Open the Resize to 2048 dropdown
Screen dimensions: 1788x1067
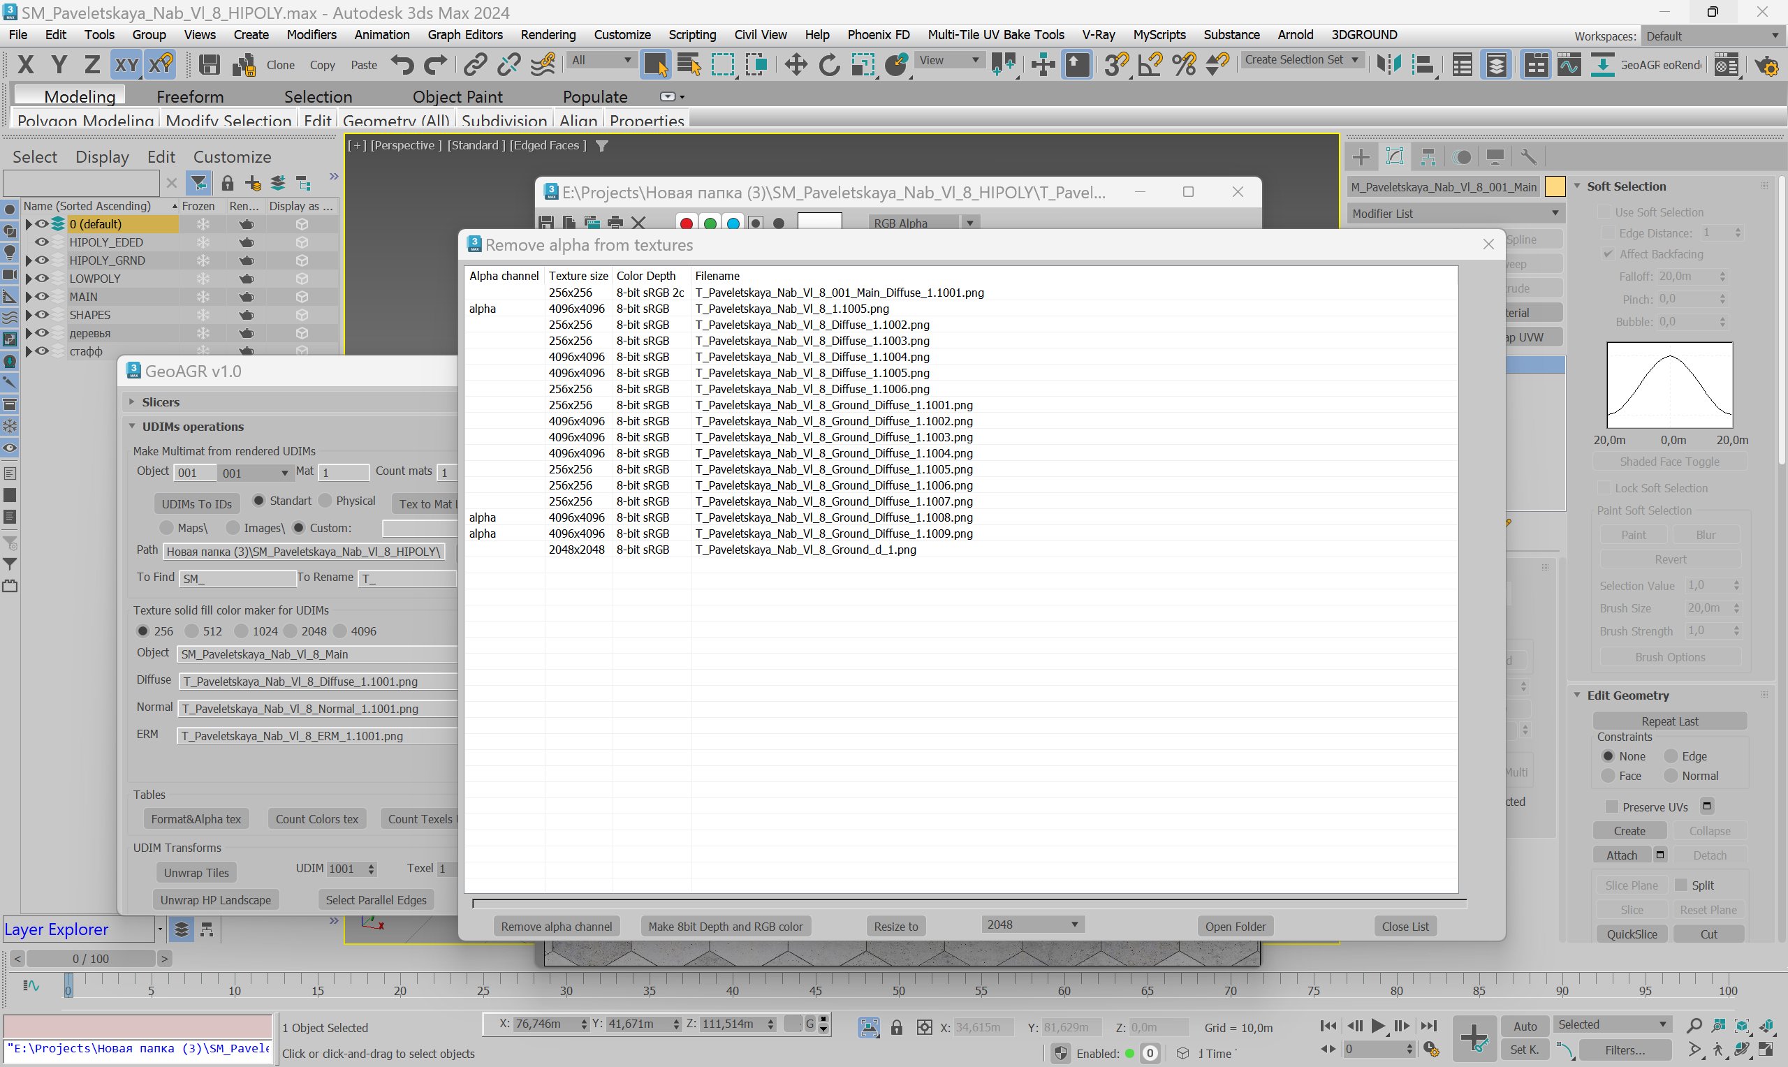coord(1033,925)
